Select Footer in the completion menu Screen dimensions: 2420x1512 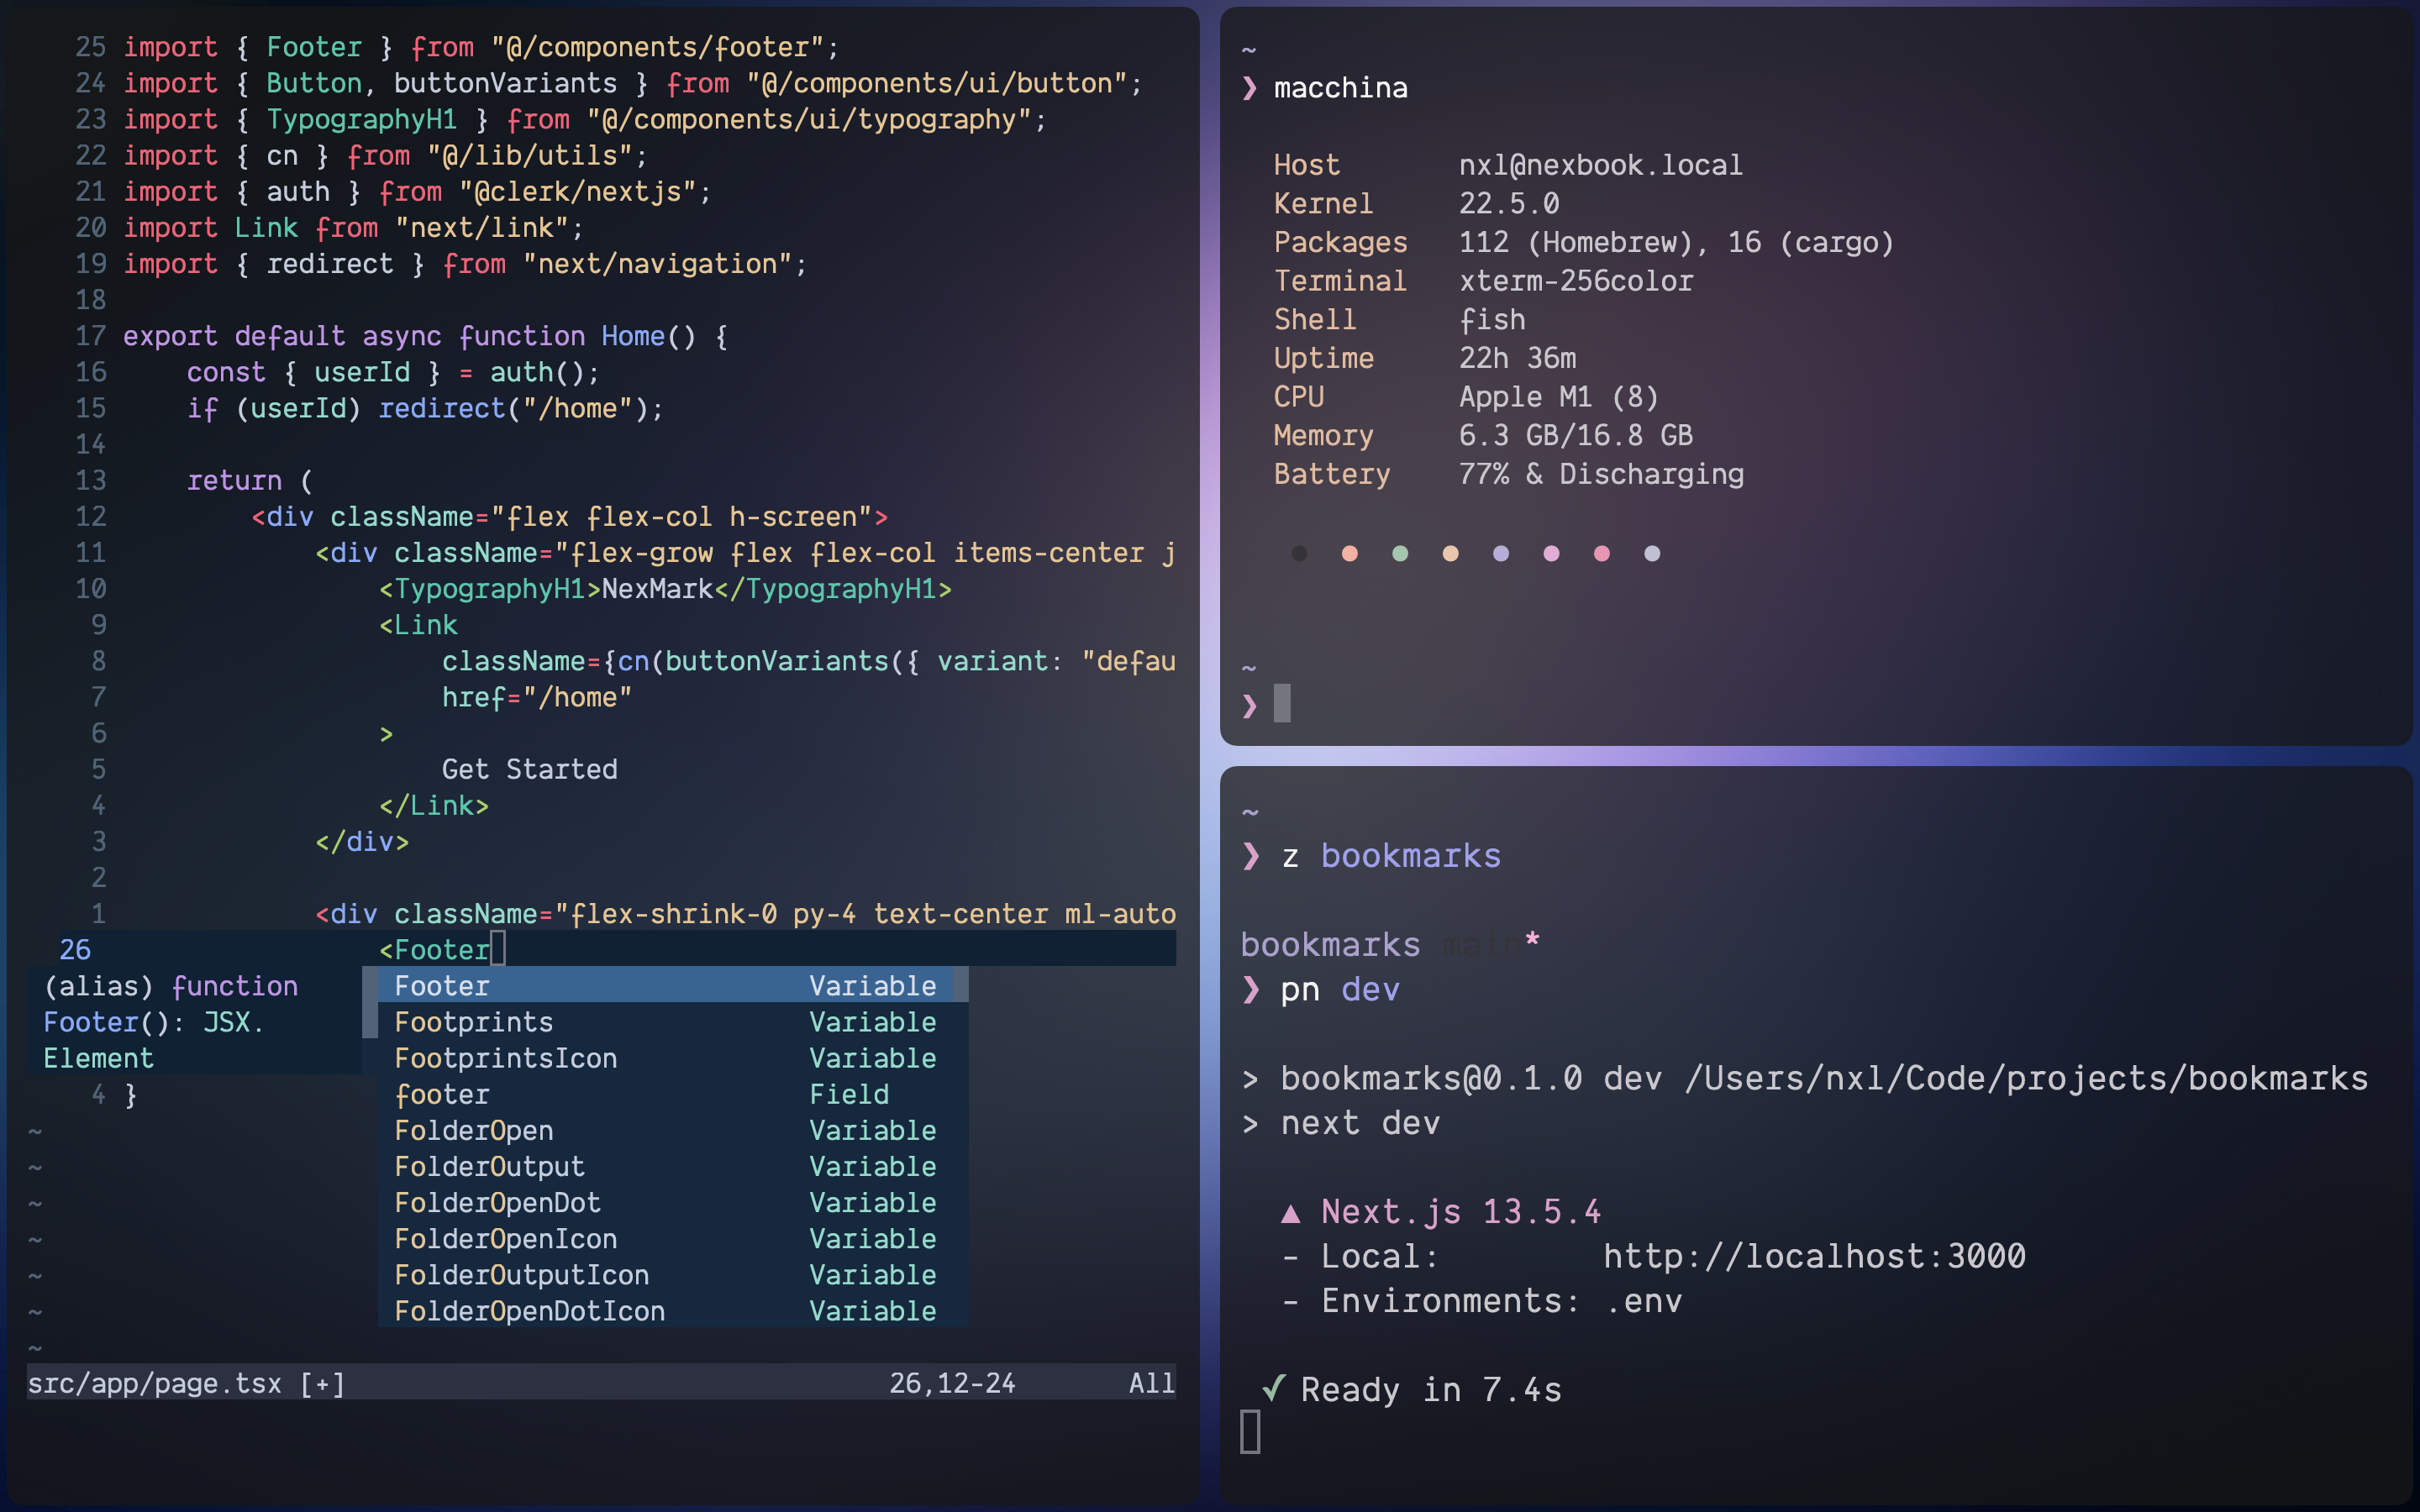click(x=442, y=986)
